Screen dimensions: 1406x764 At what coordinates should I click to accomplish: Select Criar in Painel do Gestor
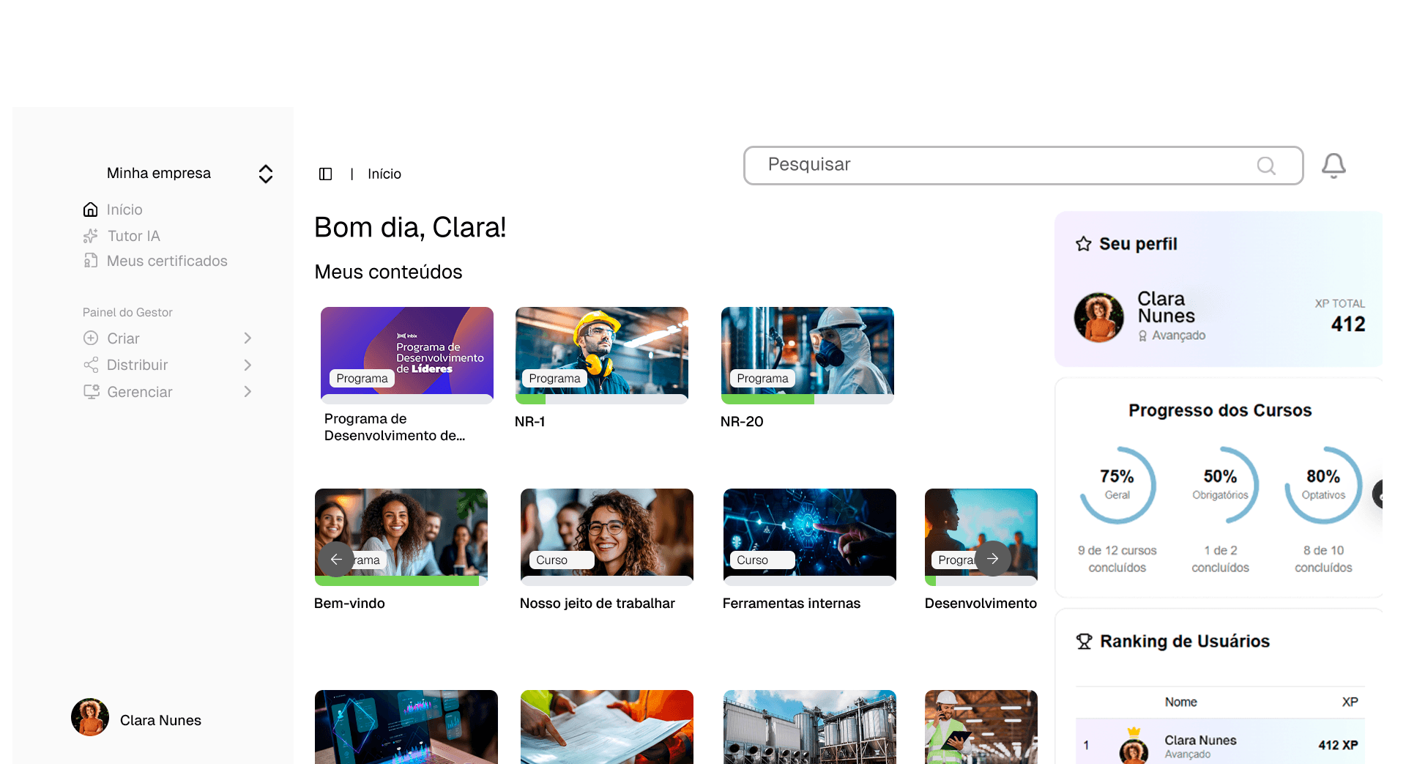[123, 338]
